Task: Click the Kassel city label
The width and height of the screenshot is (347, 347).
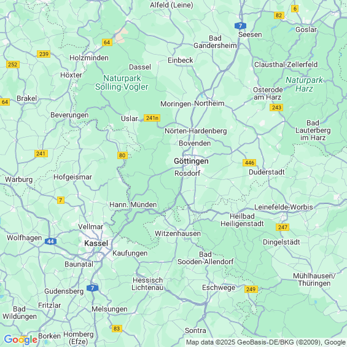Action: pyautogui.click(x=96, y=243)
